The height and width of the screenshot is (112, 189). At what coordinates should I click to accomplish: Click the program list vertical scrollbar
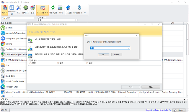coord(188,40)
